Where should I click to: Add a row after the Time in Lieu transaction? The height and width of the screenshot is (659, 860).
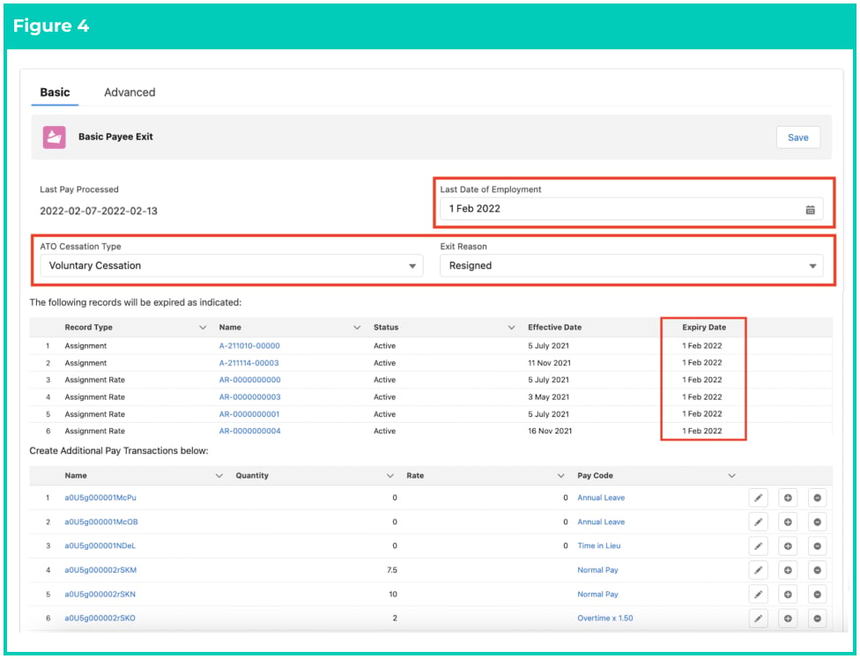tap(788, 546)
